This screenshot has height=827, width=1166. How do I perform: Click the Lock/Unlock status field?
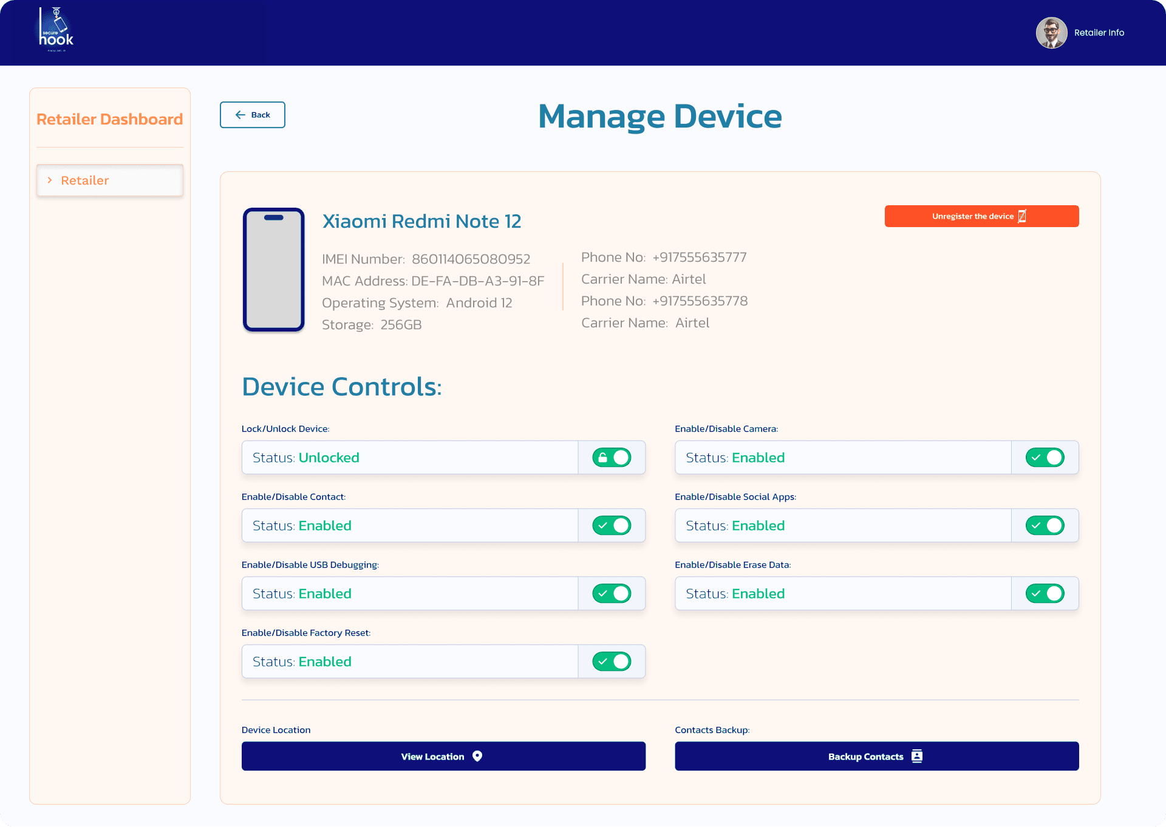coord(409,458)
